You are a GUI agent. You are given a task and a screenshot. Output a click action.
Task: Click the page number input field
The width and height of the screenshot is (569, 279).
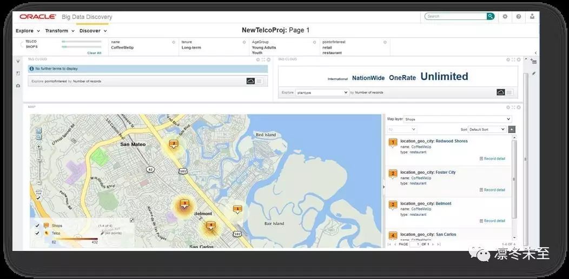[415, 244]
